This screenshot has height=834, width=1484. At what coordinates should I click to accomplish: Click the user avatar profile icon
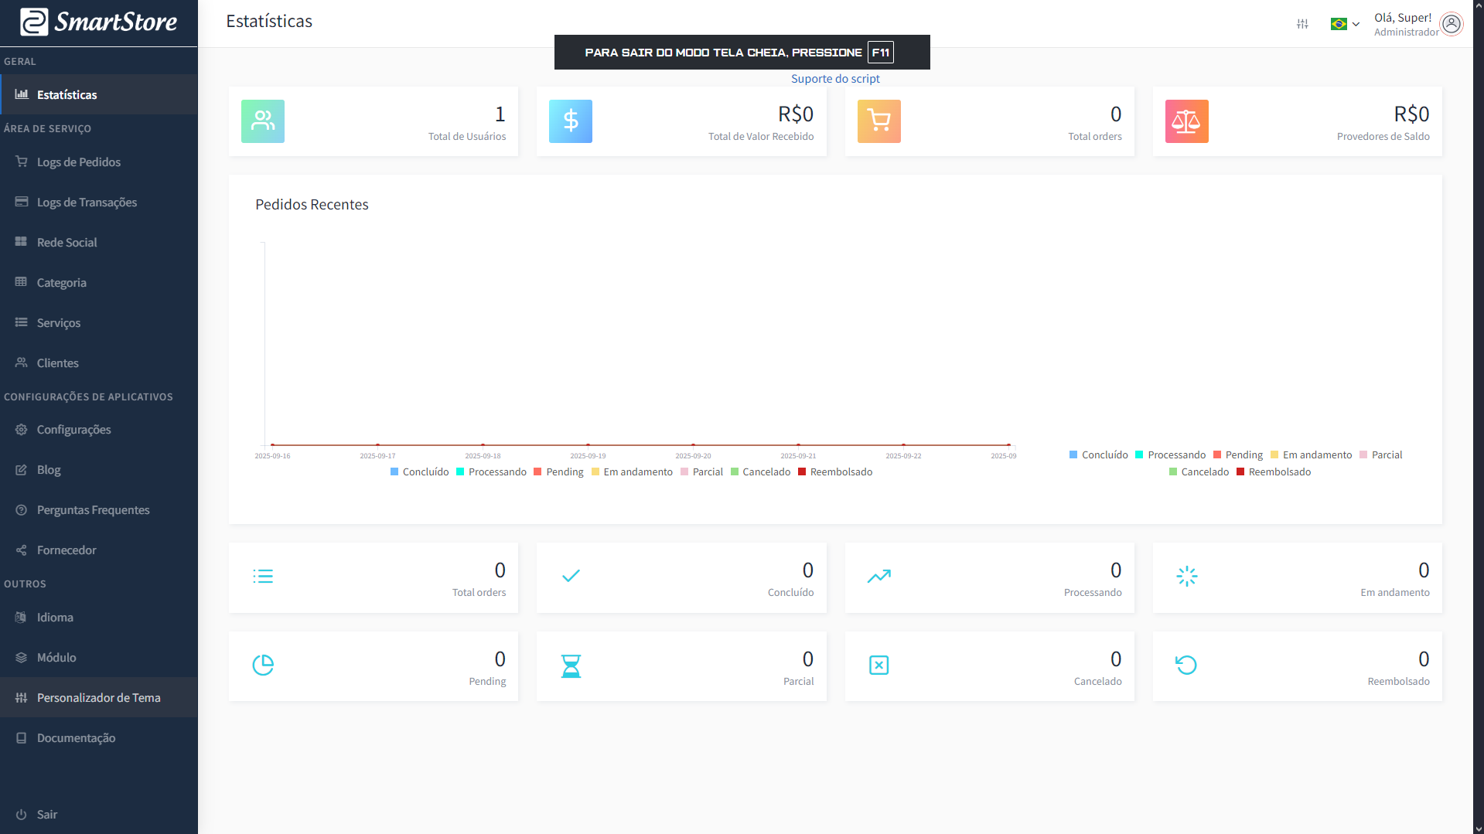1452,24
